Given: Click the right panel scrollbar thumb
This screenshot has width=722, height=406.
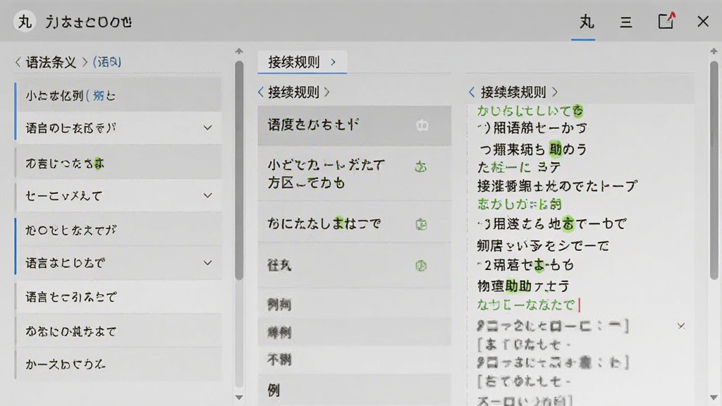Looking at the screenshot, I should coord(714,171).
